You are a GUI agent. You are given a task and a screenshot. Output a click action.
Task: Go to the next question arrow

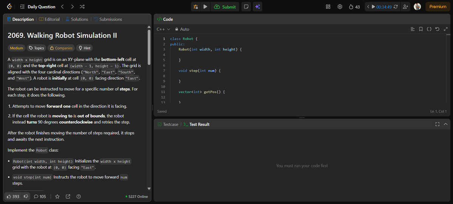pyautogui.click(x=72, y=7)
